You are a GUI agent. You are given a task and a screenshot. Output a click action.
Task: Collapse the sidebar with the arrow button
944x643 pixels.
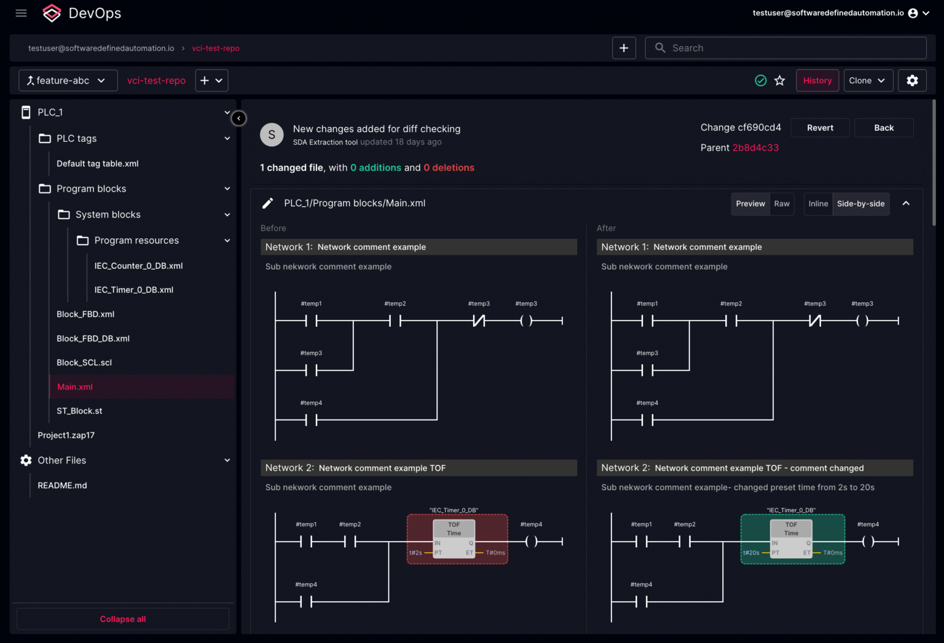coord(238,118)
